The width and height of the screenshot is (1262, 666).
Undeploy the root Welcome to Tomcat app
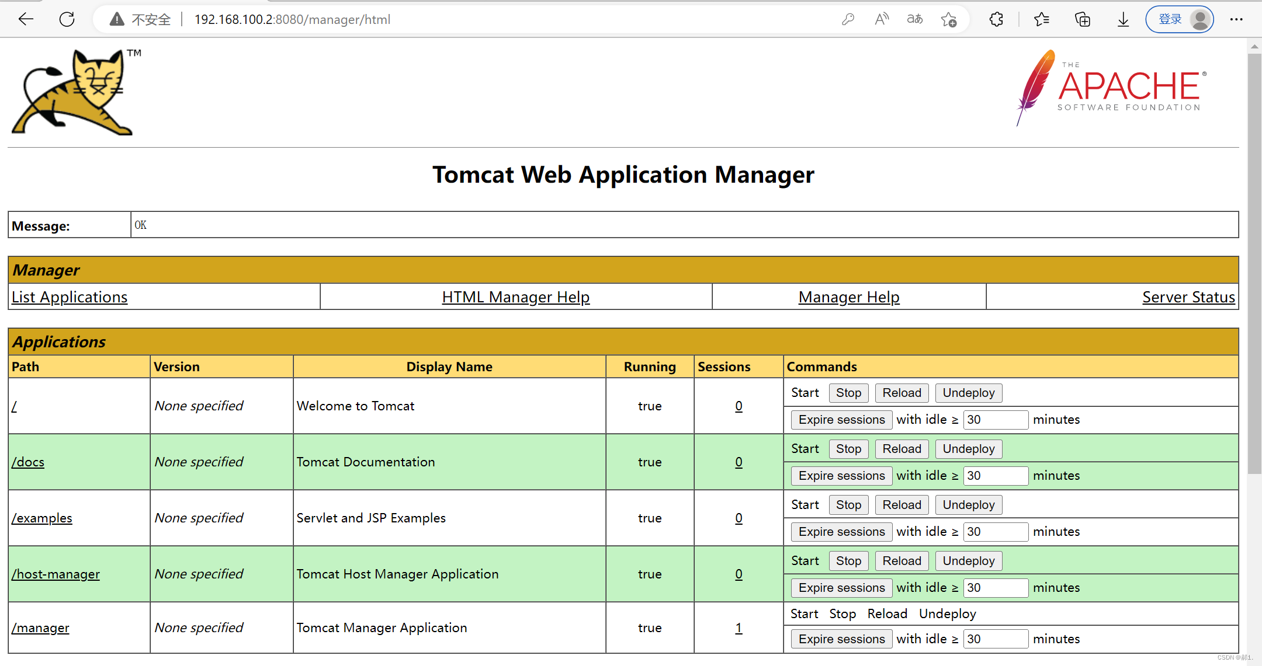coord(968,393)
